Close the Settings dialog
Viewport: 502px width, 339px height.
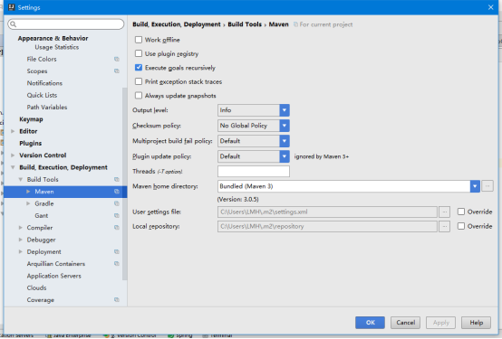point(491,7)
